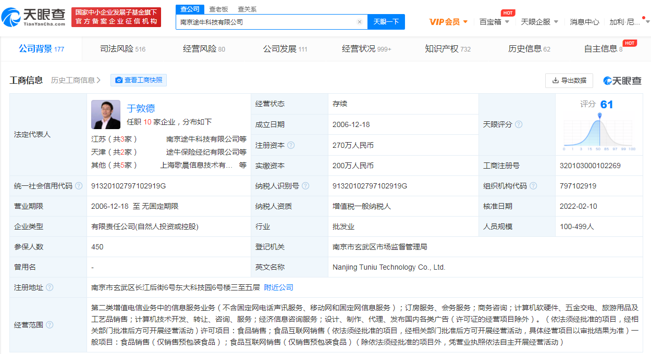Screen dimensions: 651x354
Task: Click the 于敦德 portrait photo
Action: coord(106,115)
